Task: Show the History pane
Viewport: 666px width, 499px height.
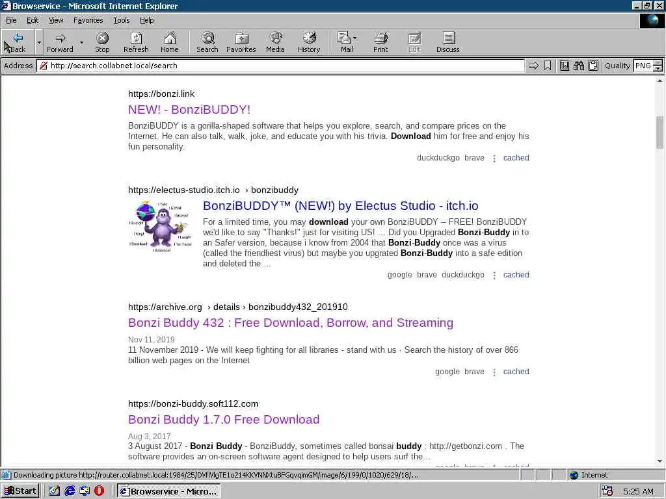Action: (309, 42)
